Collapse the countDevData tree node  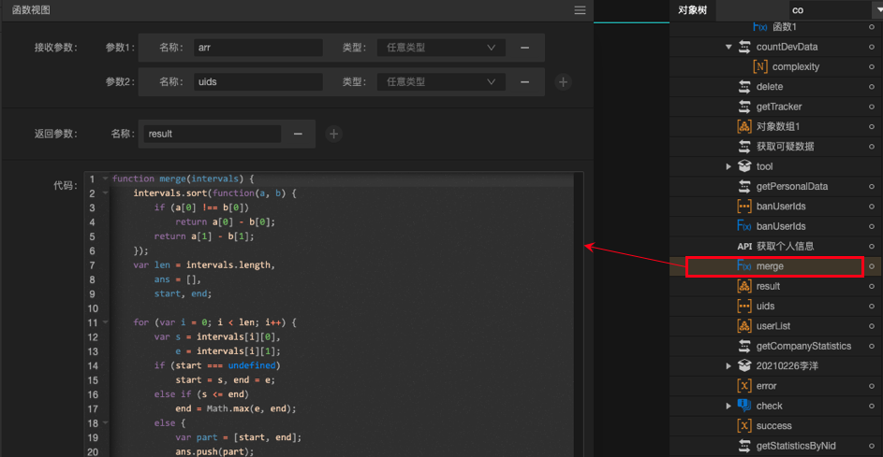point(728,47)
